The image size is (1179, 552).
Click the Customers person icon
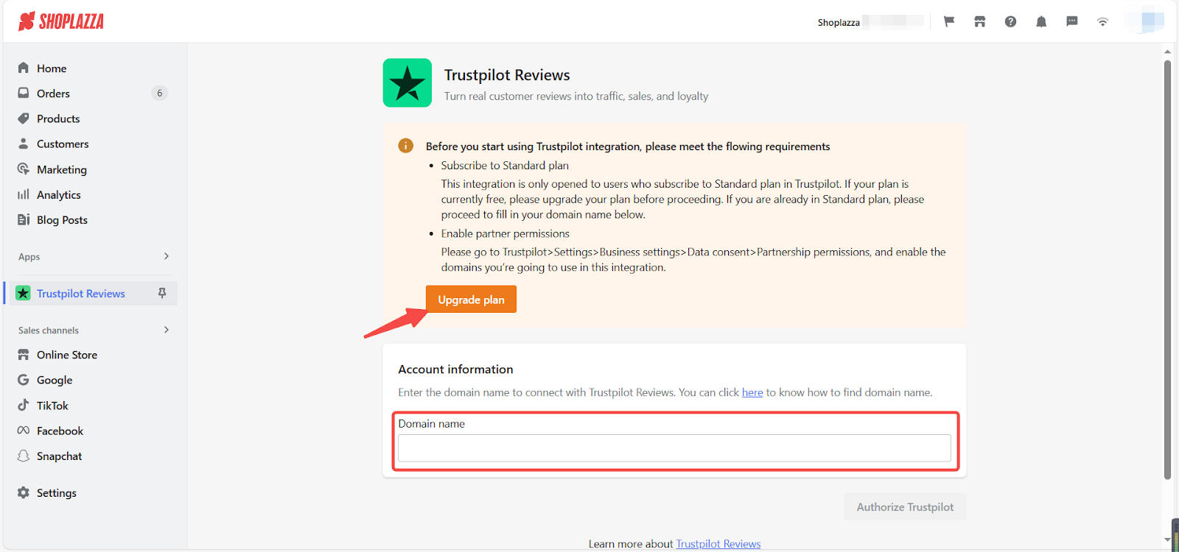pyautogui.click(x=24, y=144)
